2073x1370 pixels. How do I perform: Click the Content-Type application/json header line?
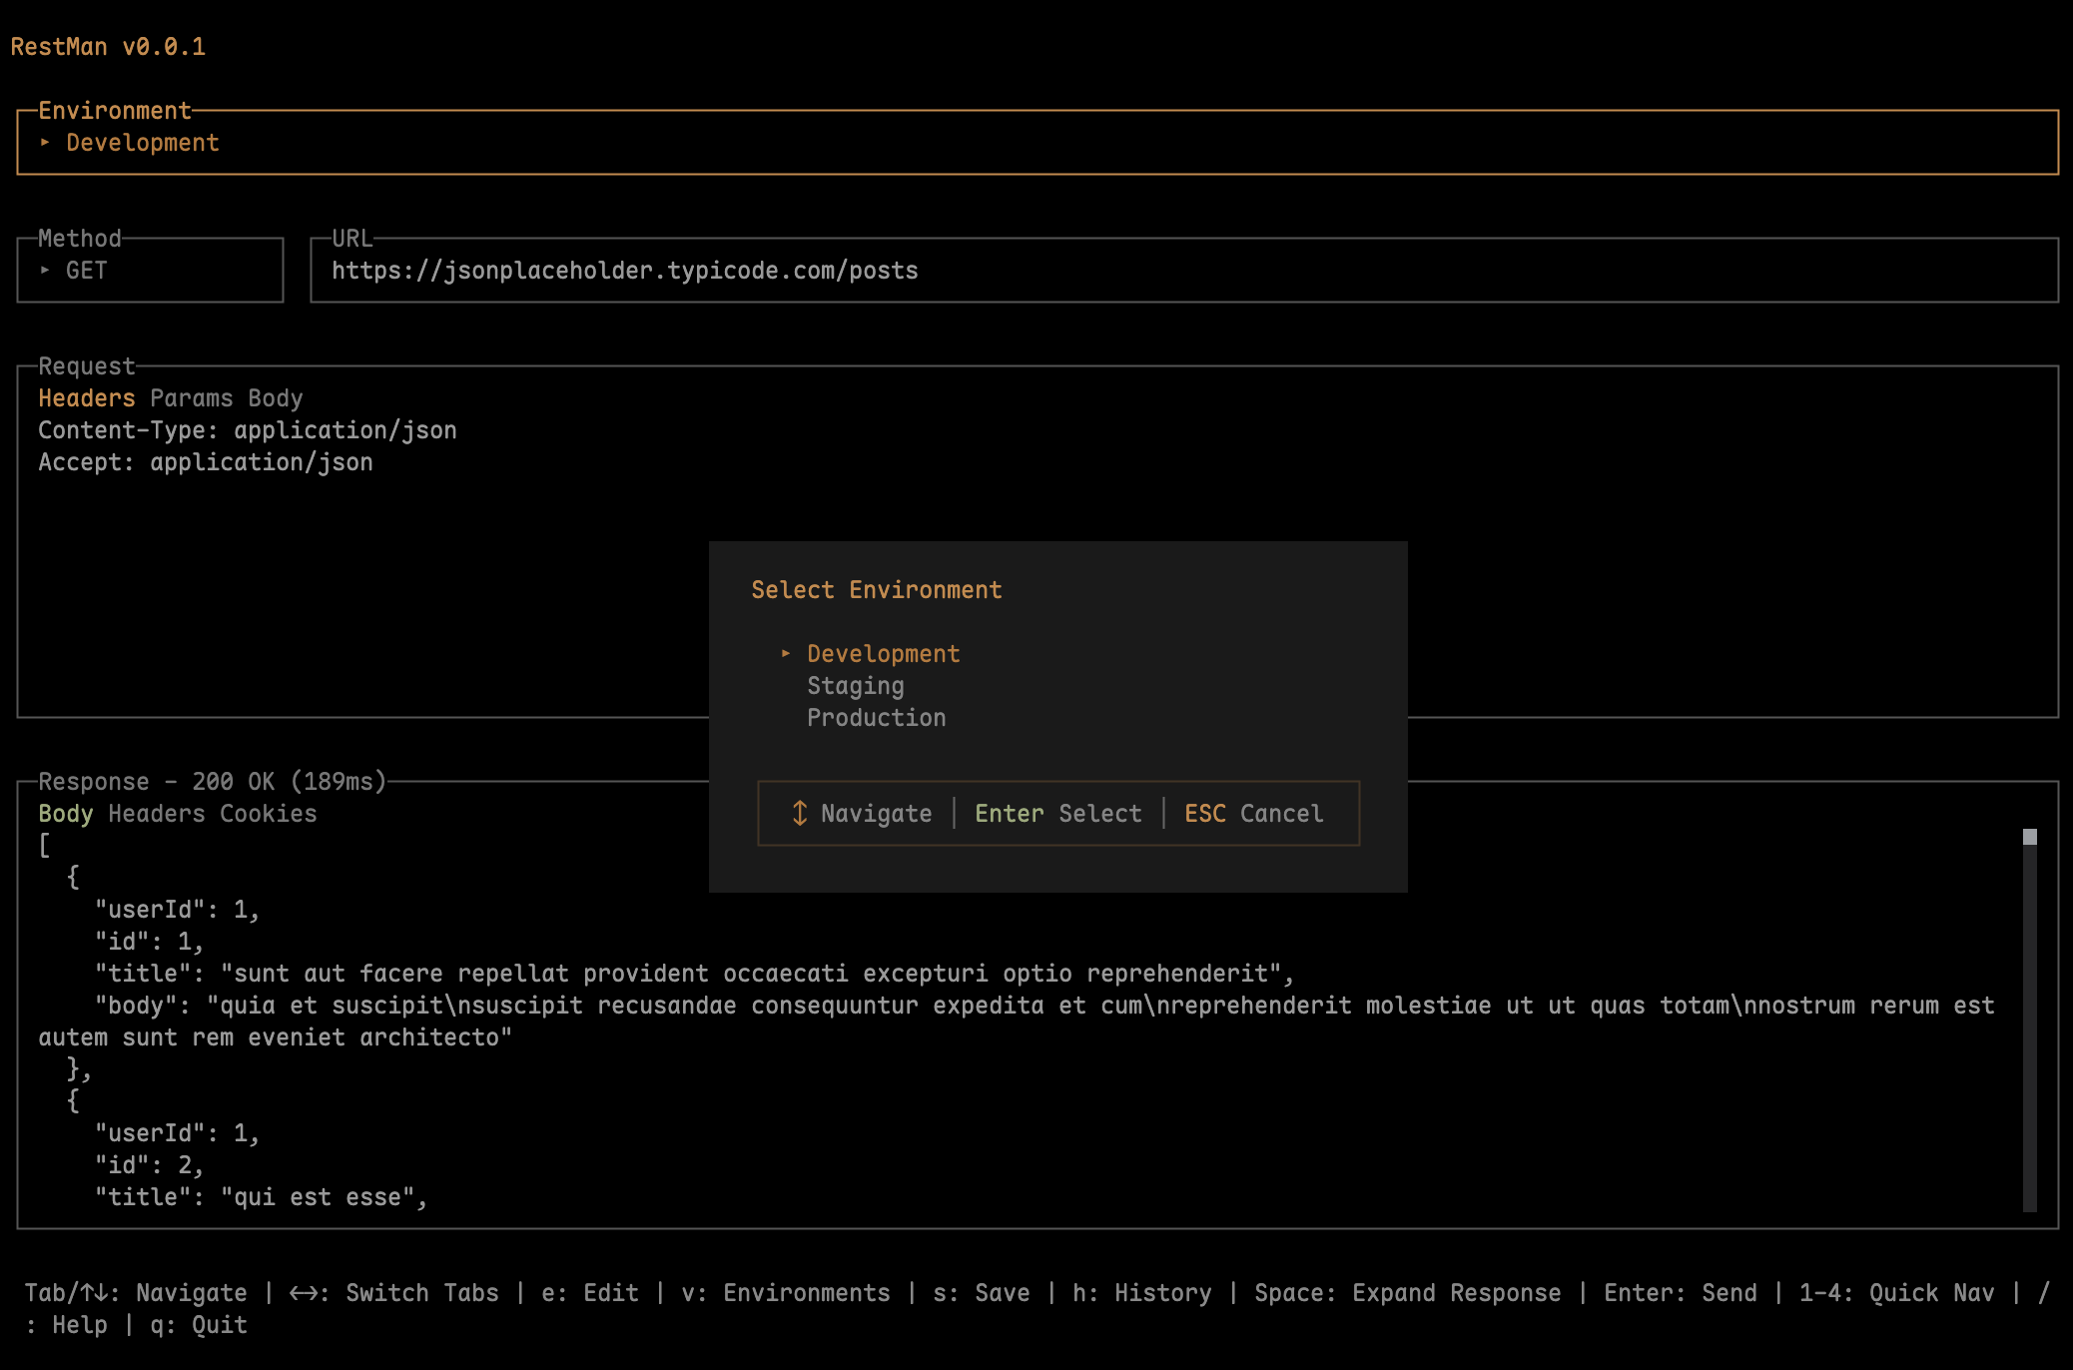(248, 429)
